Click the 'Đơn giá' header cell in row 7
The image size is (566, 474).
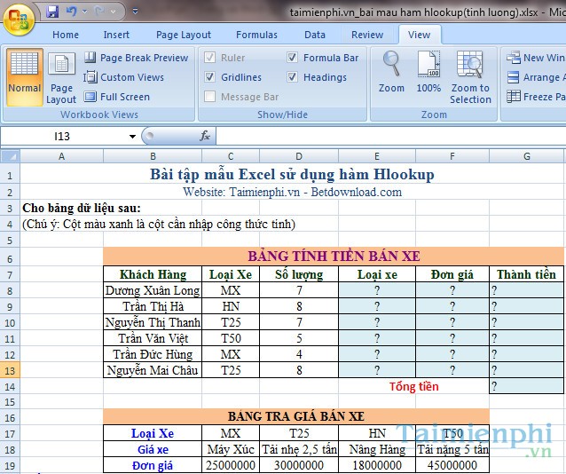(452, 274)
